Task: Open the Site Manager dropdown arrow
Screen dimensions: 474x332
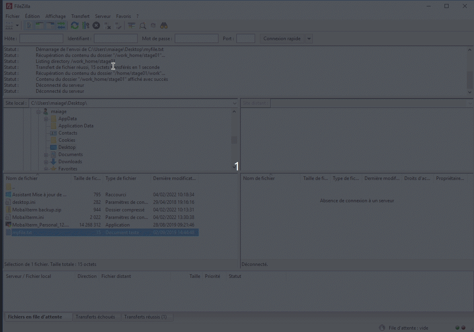Action: (17, 26)
